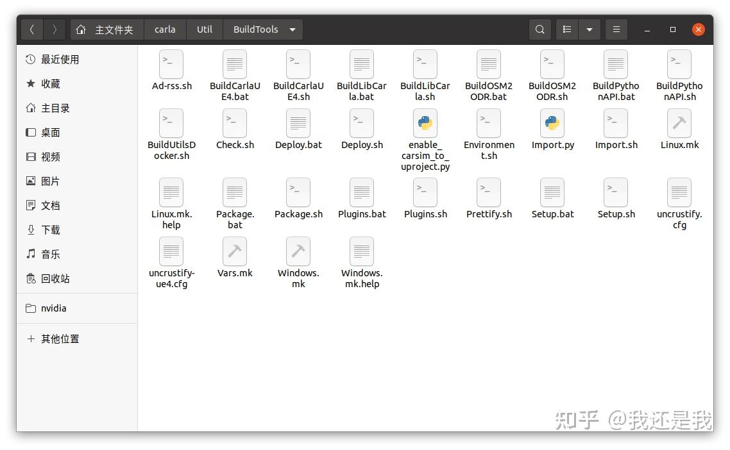
Task: Select the nvidia sidebar folder
Action: tap(53, 308)
